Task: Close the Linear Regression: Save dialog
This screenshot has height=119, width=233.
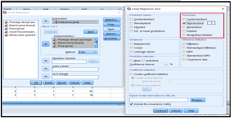Action: click(x=223, y=9)
